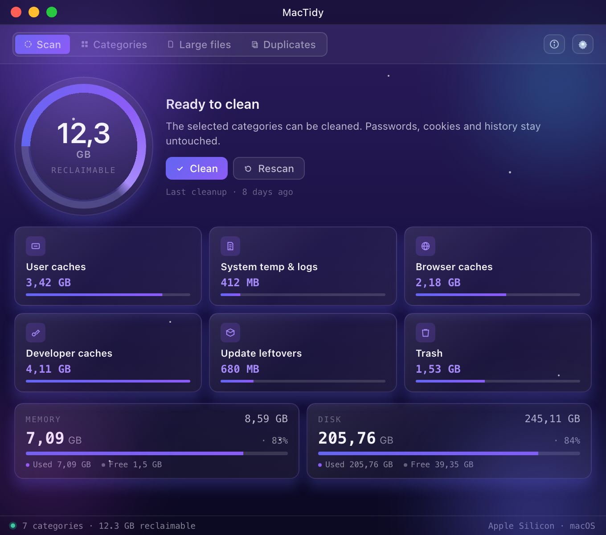Click the System temp & logs progress bar
Viewport: 606px width, 535px height.
coord(303,295)
